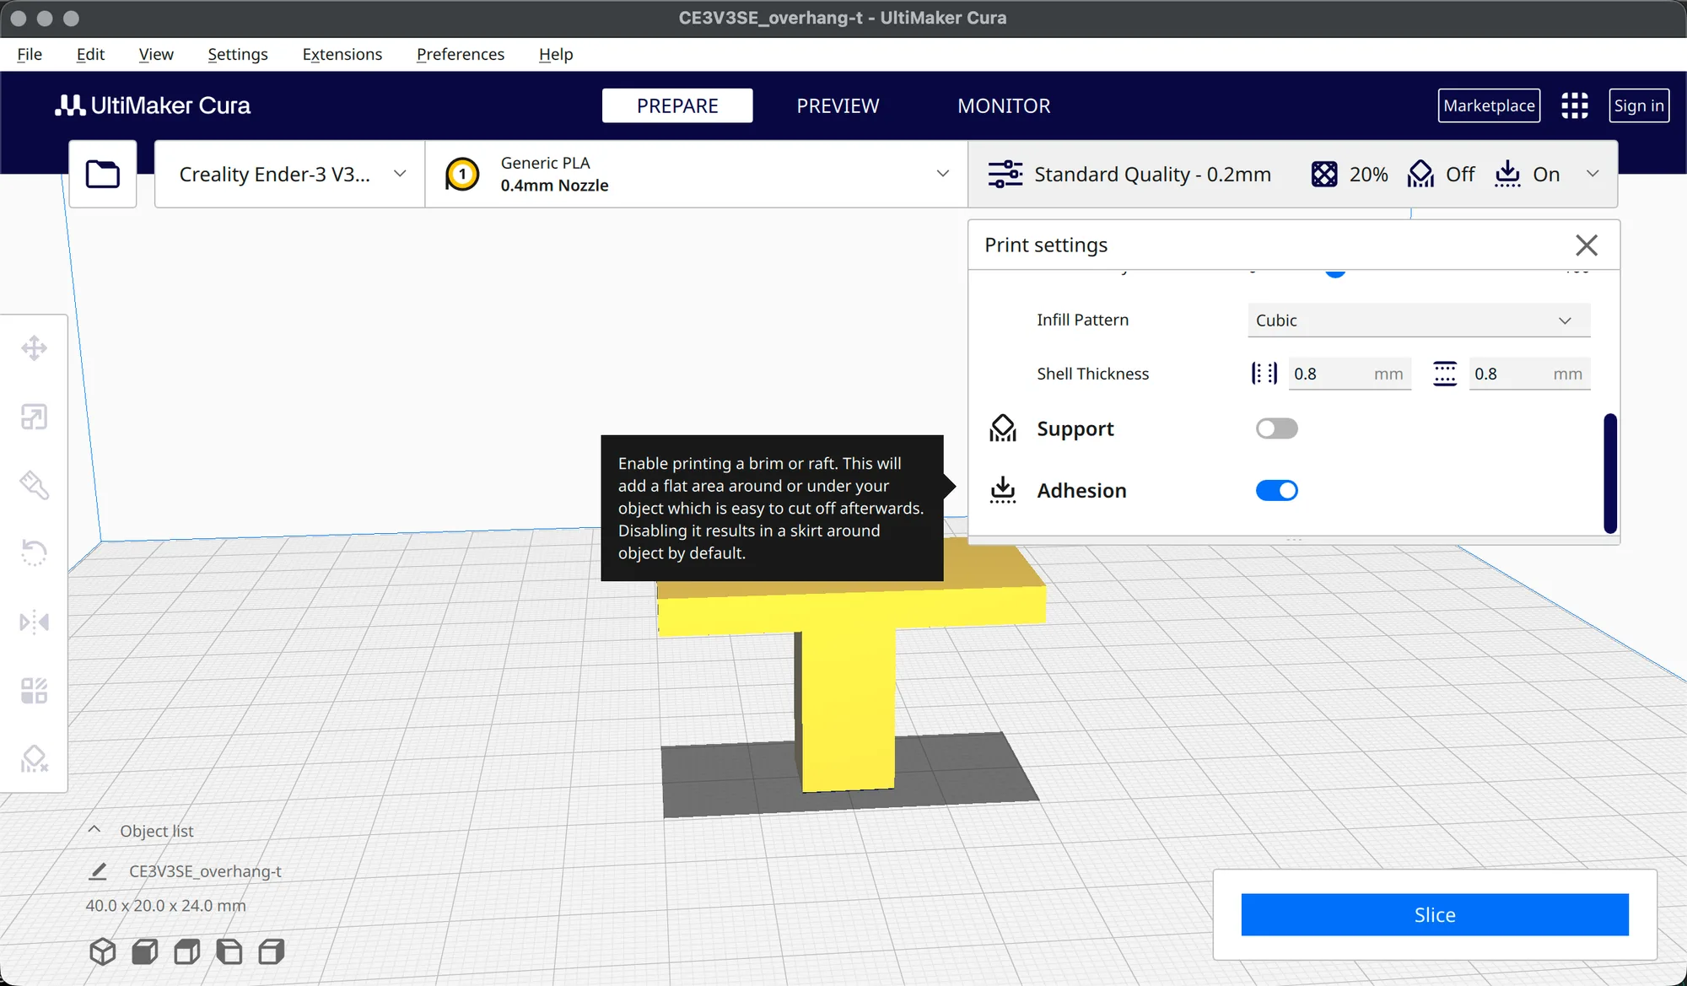
Task: Open the Extensions menu
Action: [342, 54]
